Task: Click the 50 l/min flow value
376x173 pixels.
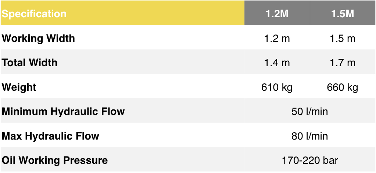Action: pyautogui.click(x=309, y=112)
